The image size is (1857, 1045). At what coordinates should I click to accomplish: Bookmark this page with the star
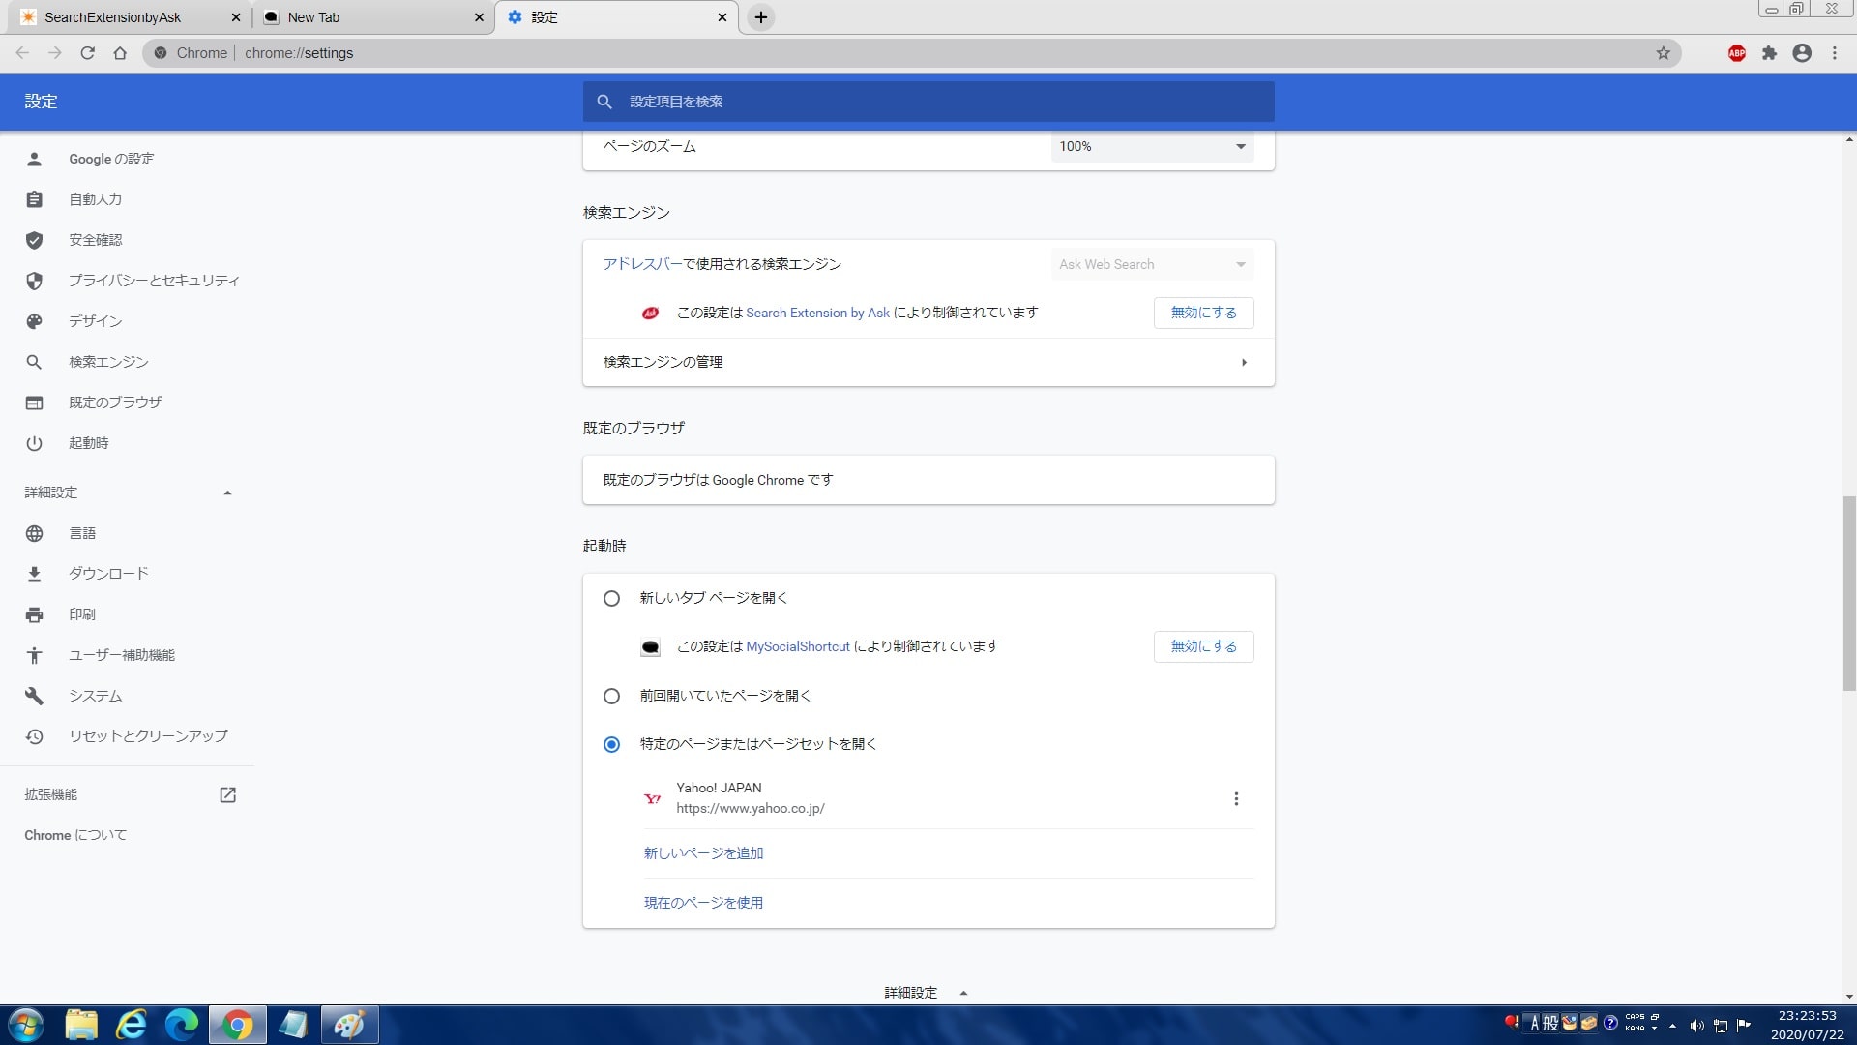click(x=1664, y=53)
